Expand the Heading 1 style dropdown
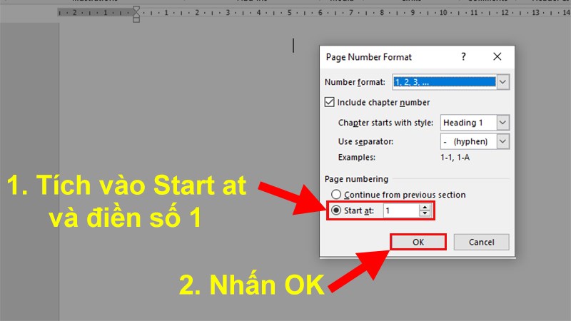Viewport: 571px width, 321px height. tap(502, 123)
